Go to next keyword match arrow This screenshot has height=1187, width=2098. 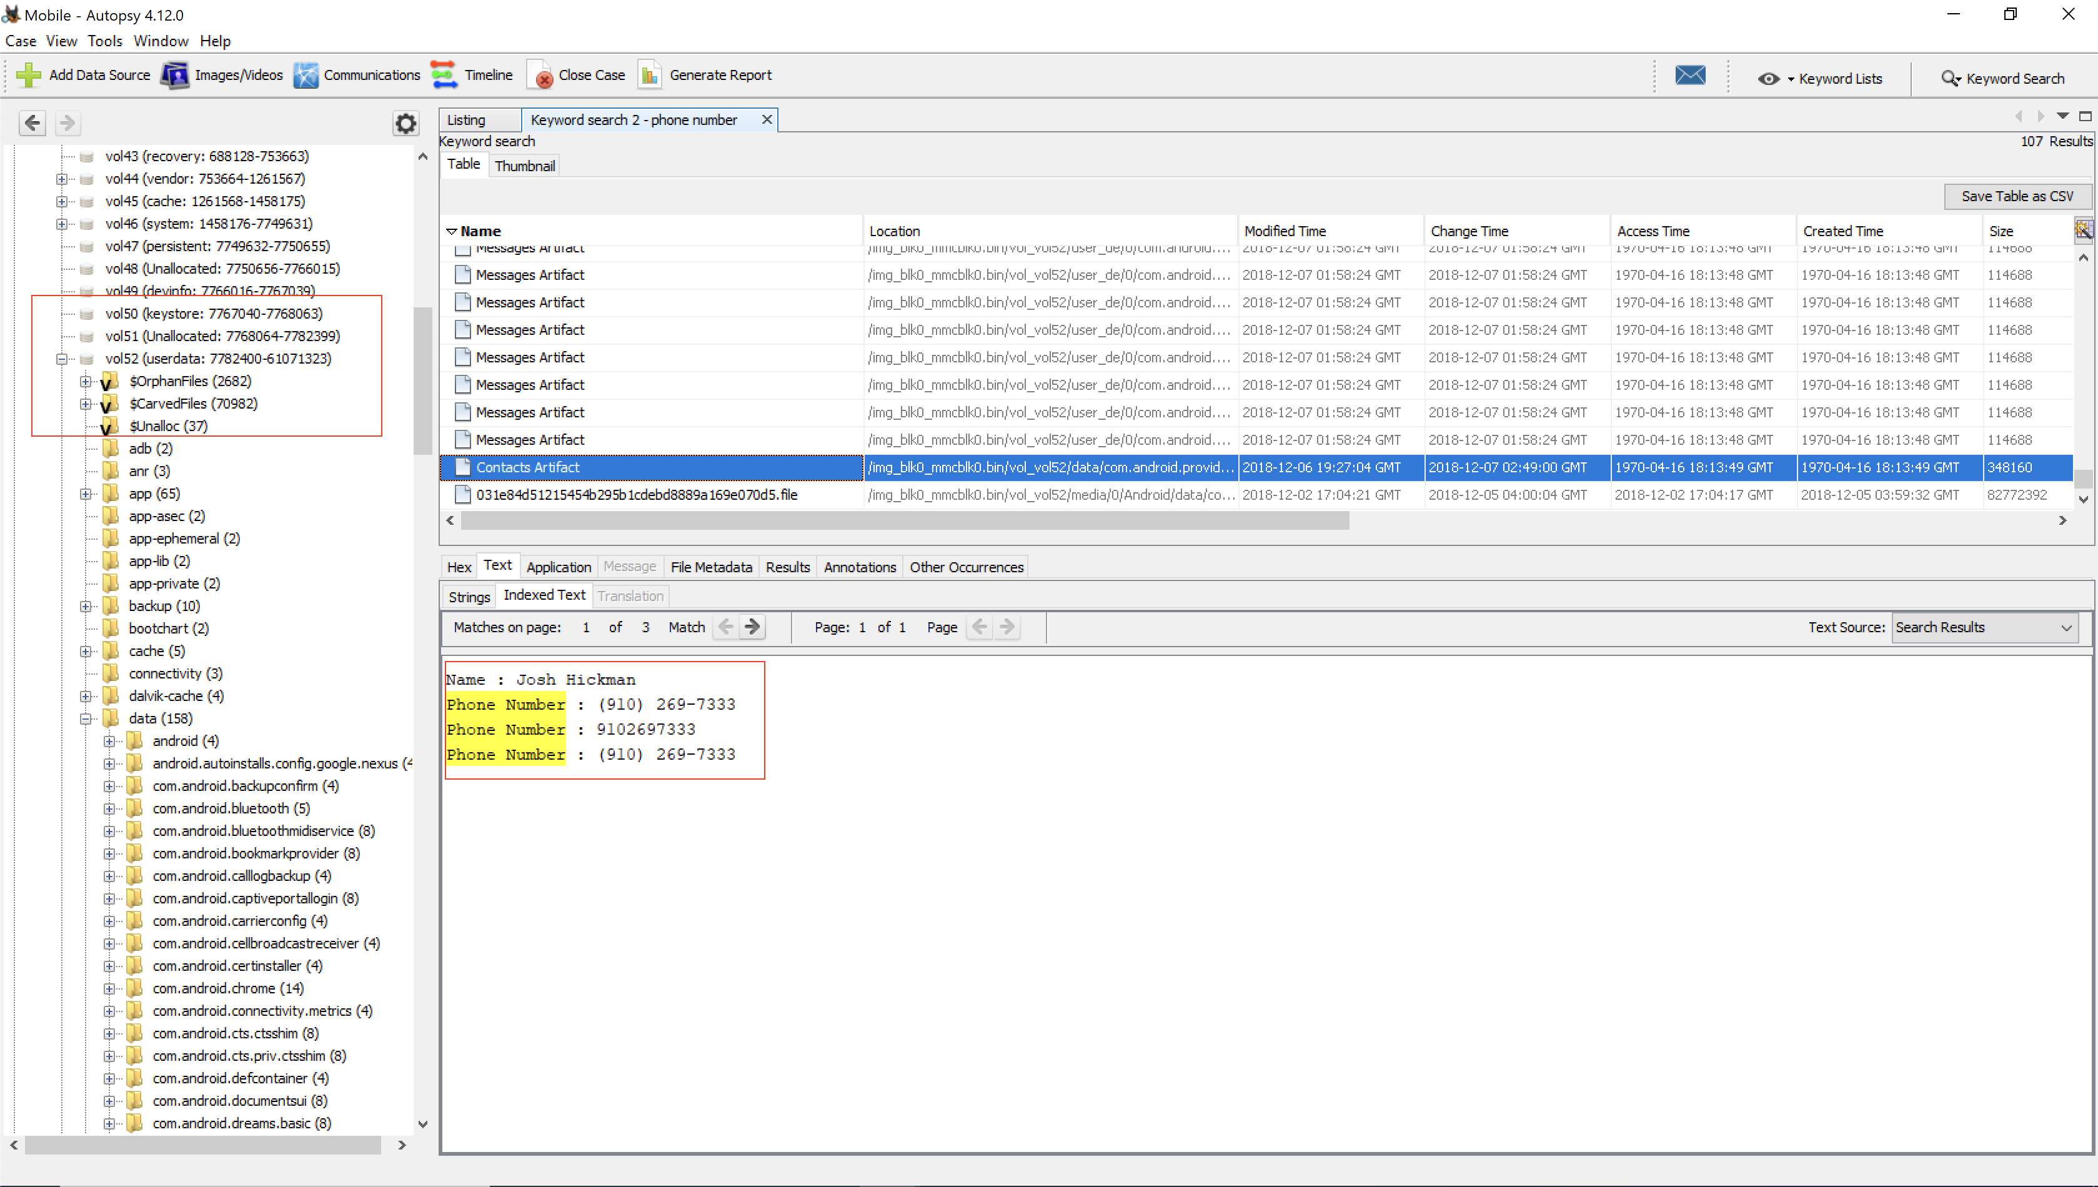tap(752, 627)
